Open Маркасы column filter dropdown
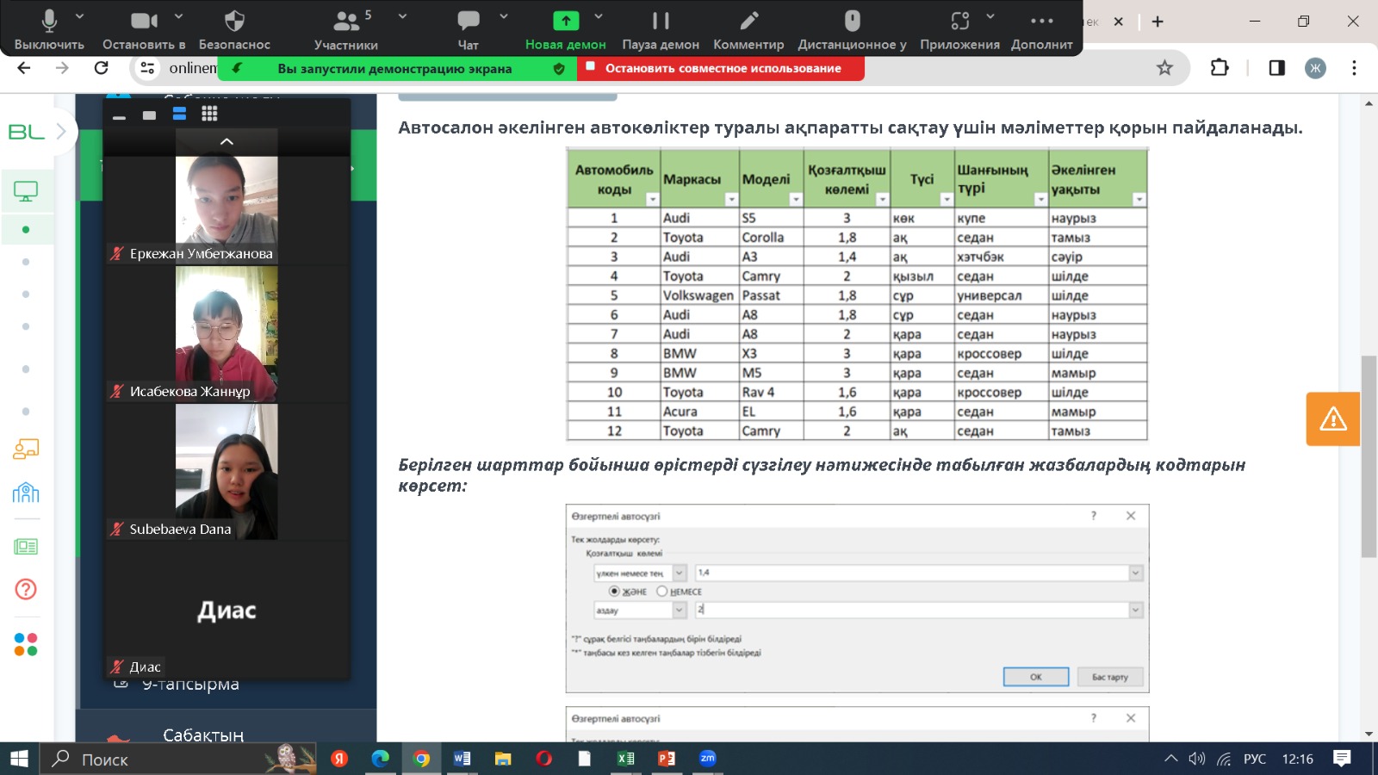Screen dimensions: 1378x775 pos(731,199)
